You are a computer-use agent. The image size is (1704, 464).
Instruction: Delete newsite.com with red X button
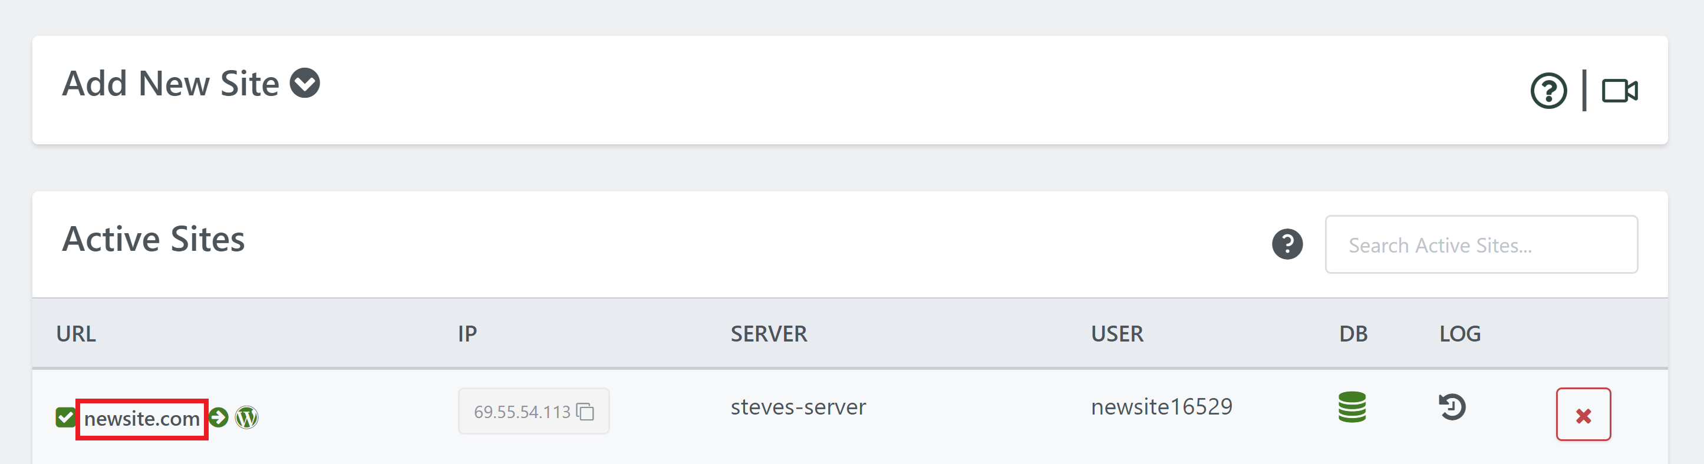coord(1583,415)
